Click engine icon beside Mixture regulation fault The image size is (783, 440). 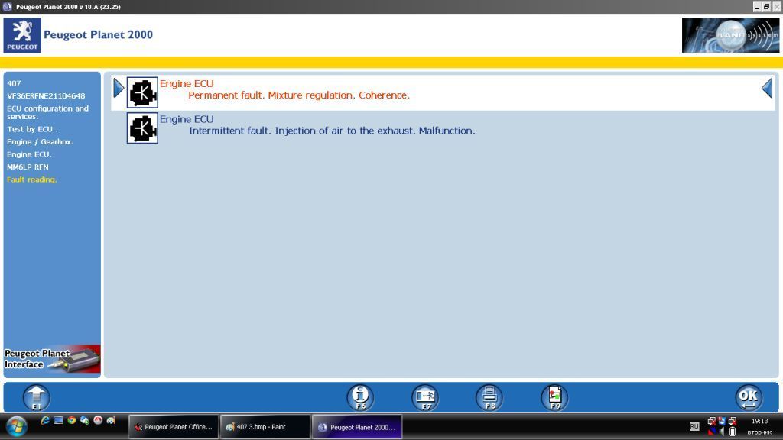(x=142, y=92)
